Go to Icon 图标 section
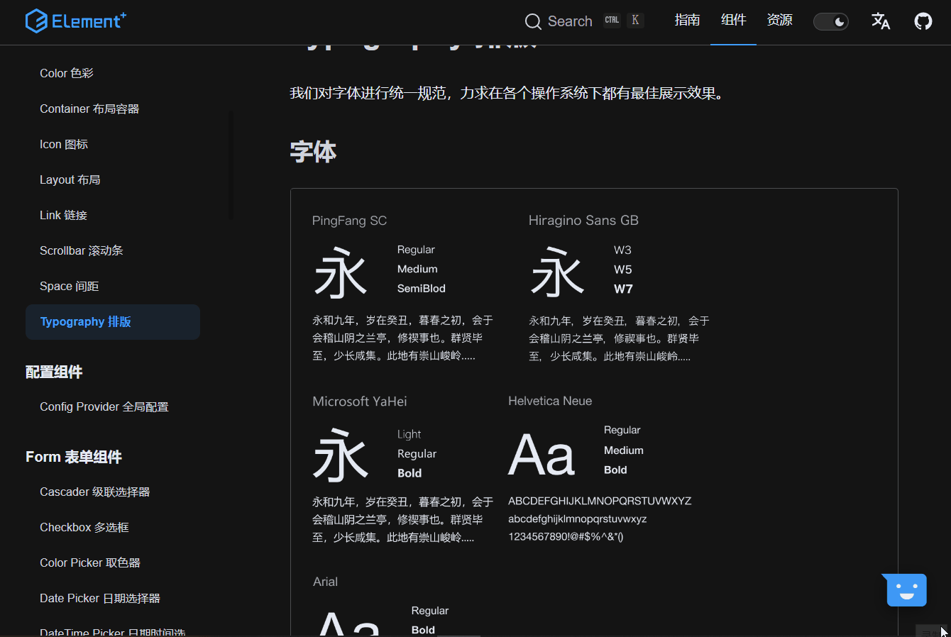 (64, 144)
